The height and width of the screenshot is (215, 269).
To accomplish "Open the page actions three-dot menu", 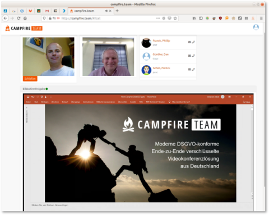I will click(x=158, y=18).
